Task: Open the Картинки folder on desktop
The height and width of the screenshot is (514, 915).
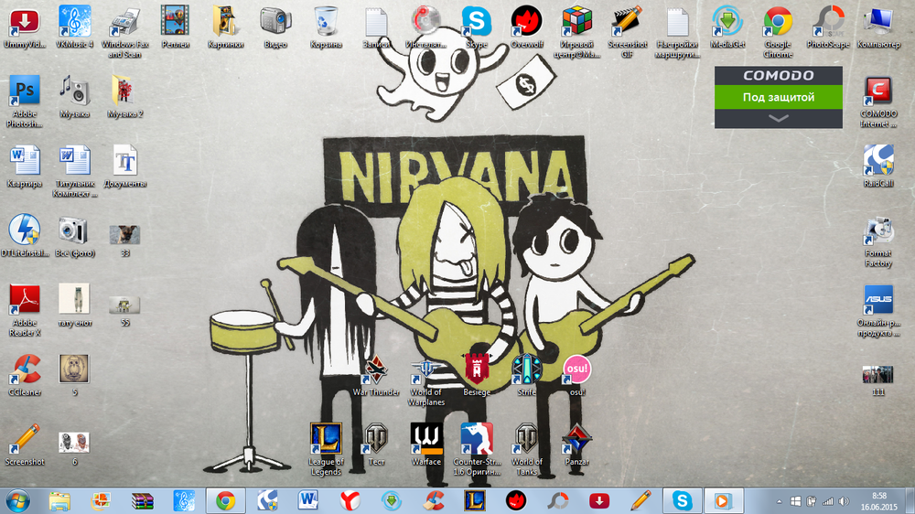Action: [x=225, y=27]
